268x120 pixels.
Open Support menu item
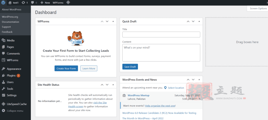click(6, 27)
